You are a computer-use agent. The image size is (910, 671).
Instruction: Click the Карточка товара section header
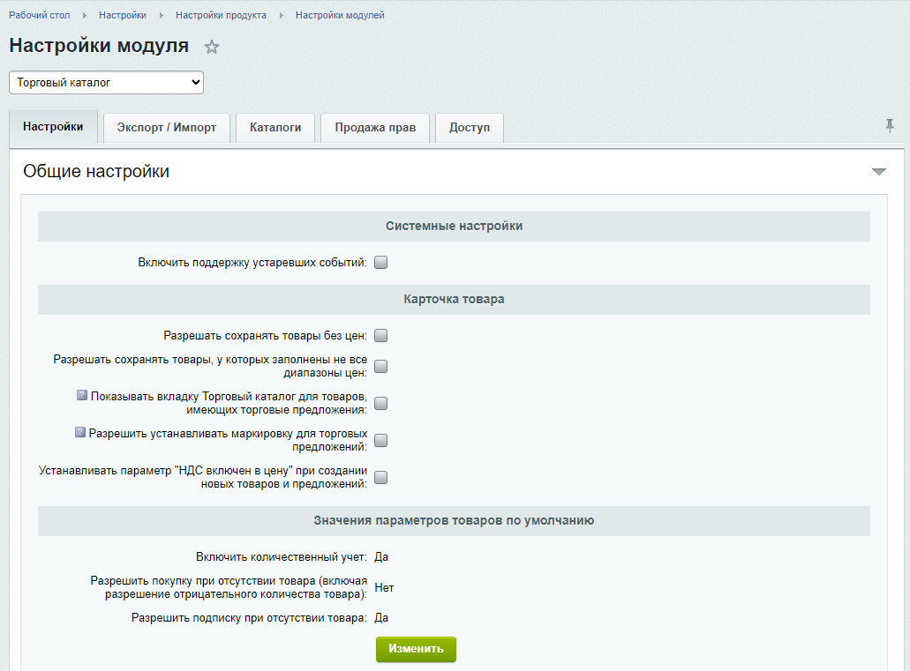(454, 299)
